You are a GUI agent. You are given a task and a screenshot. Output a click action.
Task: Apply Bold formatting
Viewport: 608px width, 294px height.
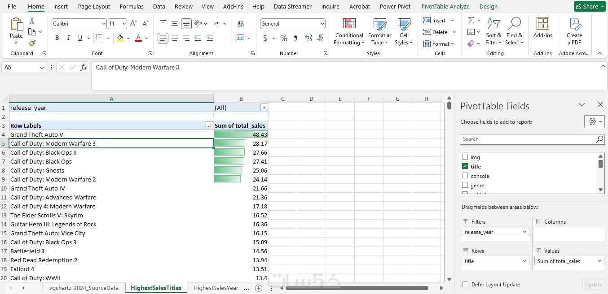coord(57,38)
